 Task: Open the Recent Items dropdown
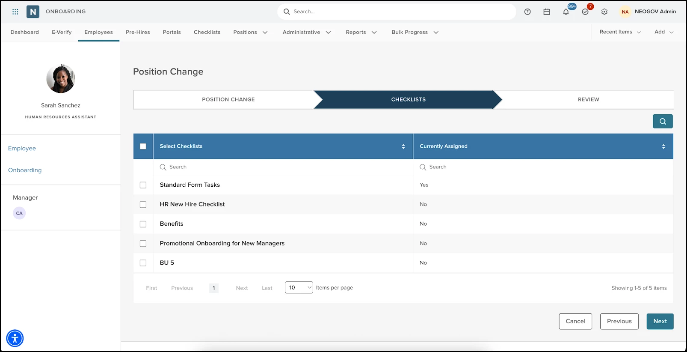point(620,32)
